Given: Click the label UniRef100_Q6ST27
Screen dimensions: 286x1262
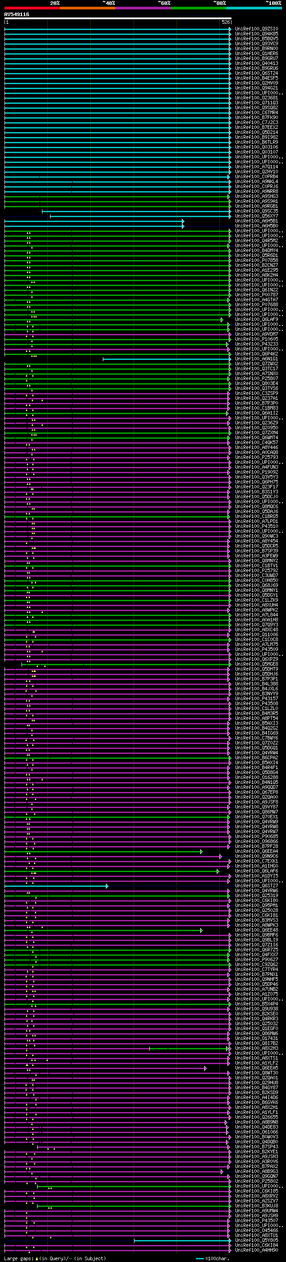Looking at the screenshot, I should click(x=256, y=886).
